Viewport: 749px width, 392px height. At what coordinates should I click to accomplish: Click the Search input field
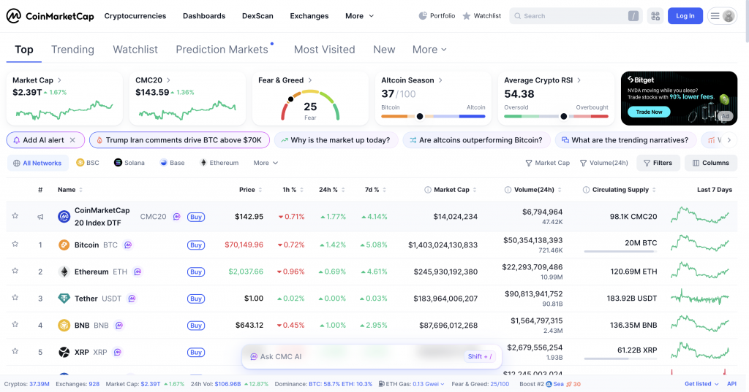tap(571, 15)
